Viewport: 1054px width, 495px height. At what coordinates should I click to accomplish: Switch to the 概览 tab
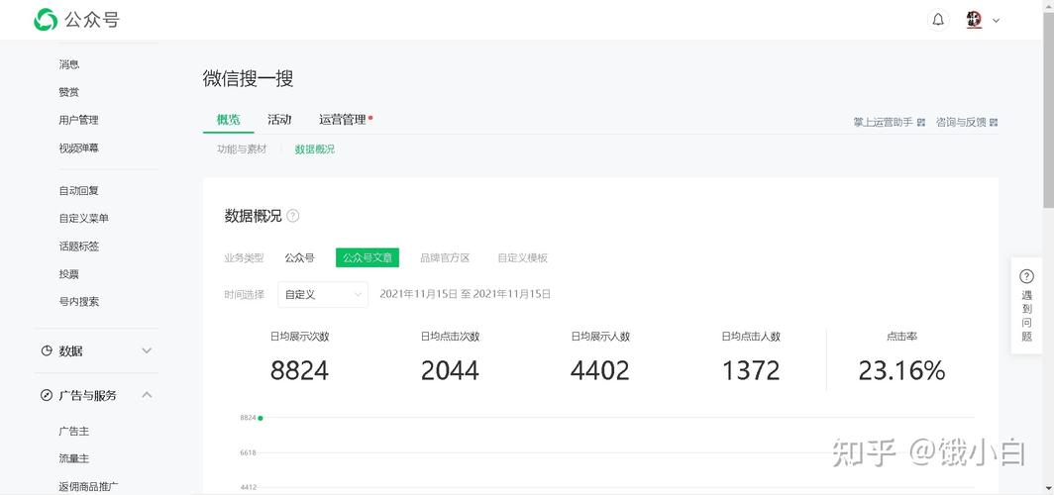coord(228,120)
